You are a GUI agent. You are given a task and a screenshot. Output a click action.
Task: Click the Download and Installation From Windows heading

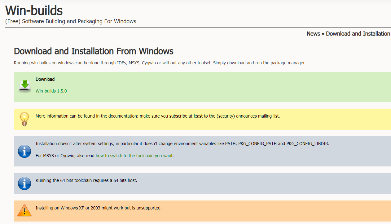(94, 51)
